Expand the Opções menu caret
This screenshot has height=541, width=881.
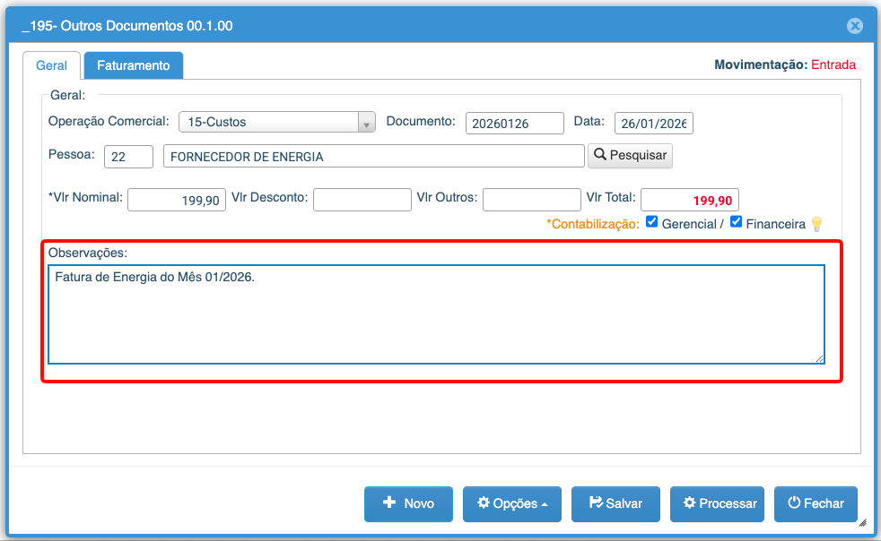tap(545, 504)
